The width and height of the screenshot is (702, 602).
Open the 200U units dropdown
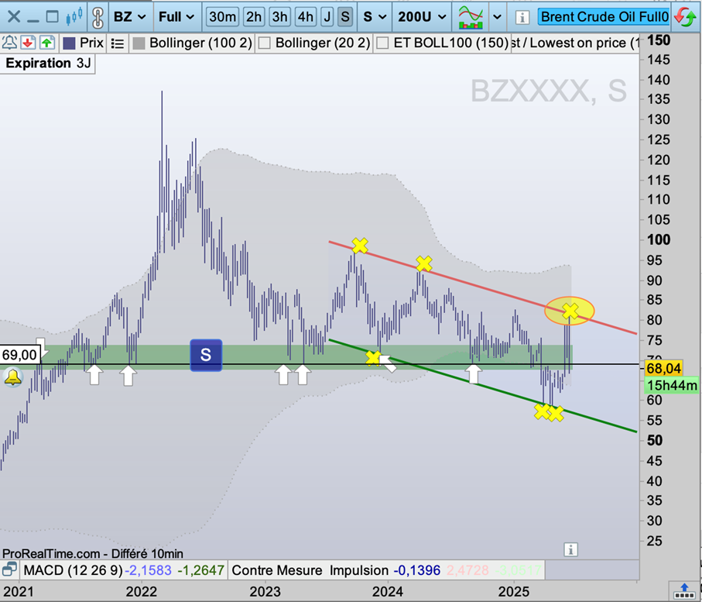[422, 17]
